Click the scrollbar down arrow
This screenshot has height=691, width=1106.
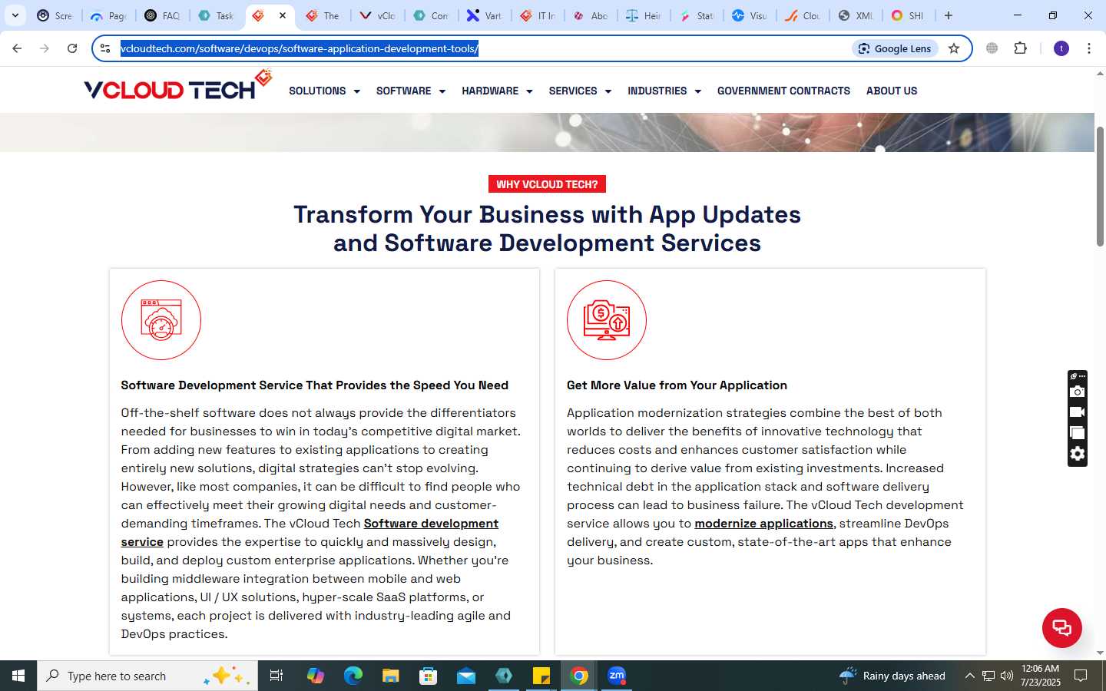pos(1100,653)
